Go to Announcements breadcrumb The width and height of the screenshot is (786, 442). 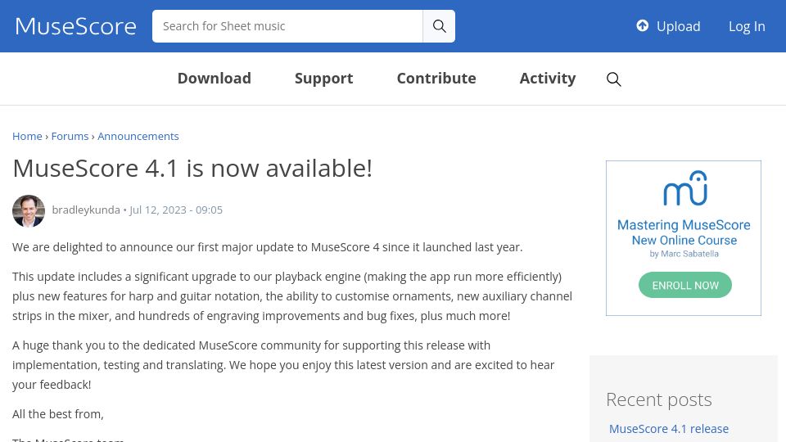pyautogui.click(x=138, y=137)
